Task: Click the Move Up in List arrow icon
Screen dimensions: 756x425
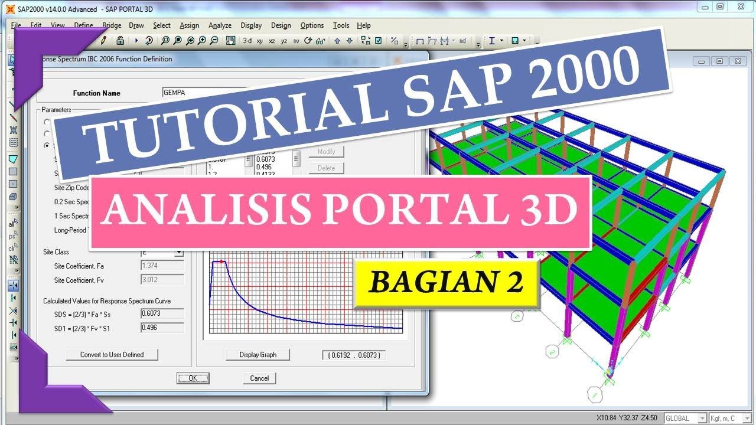Action: (337, 41)
